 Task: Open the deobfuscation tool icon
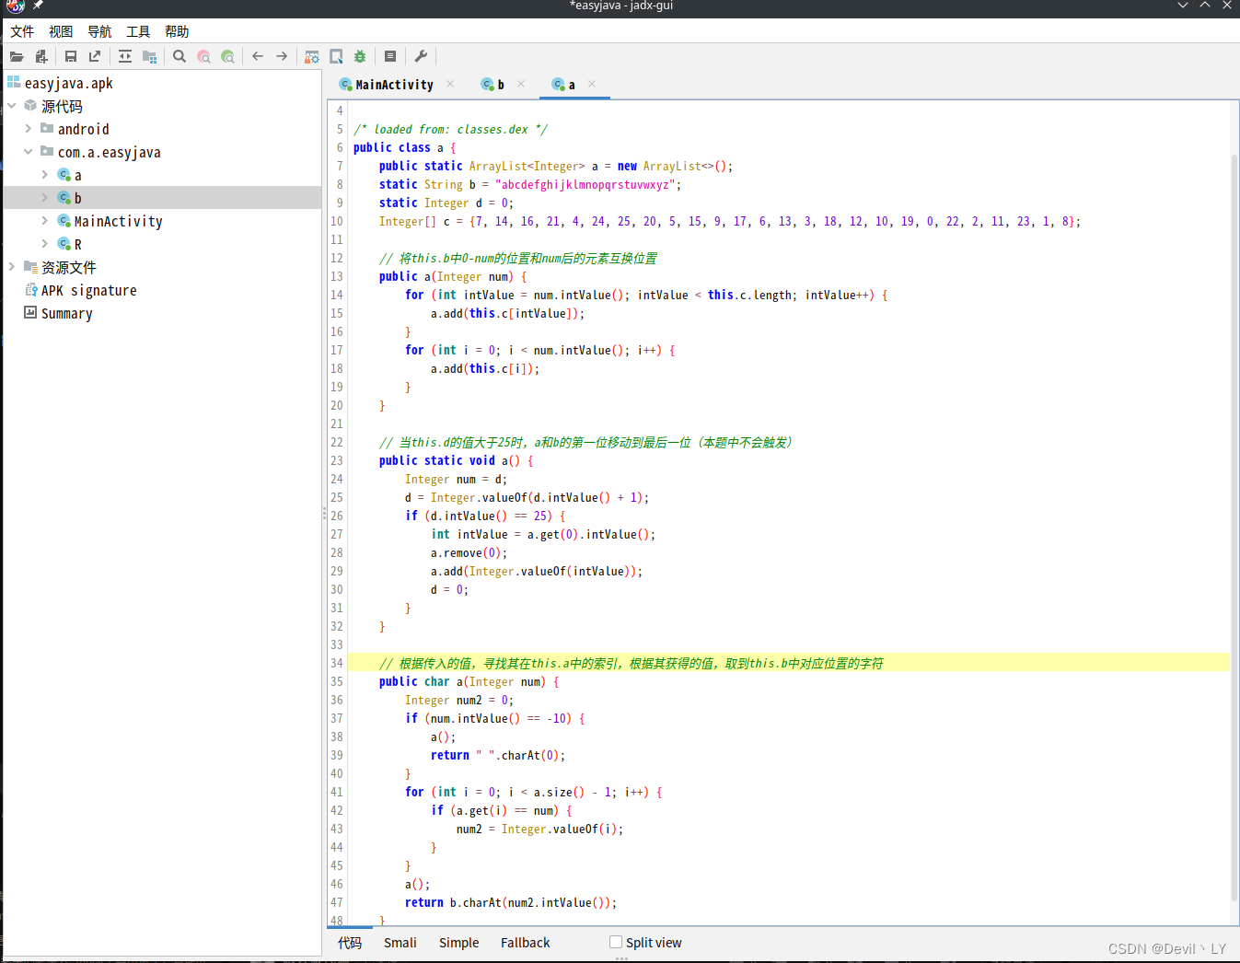tap(312, 56)
